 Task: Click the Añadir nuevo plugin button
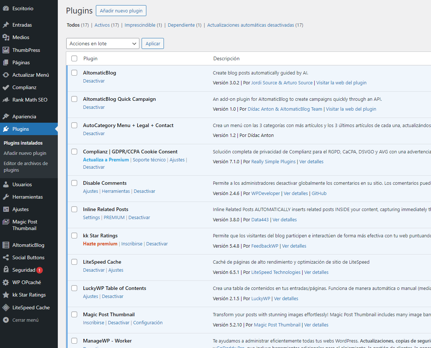coord(121,11)
